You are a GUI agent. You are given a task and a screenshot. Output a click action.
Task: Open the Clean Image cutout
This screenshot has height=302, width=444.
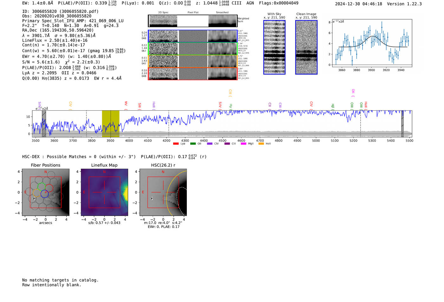click(306, 47)
